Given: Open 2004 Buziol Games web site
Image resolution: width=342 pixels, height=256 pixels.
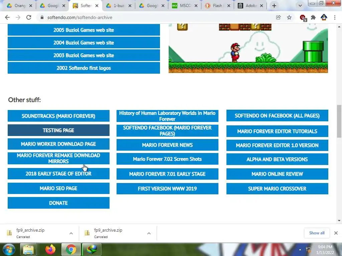Looking at the screenshot, I should click(84, 42).
